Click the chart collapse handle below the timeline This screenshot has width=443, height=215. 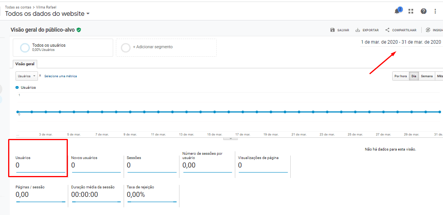point(231,138)
